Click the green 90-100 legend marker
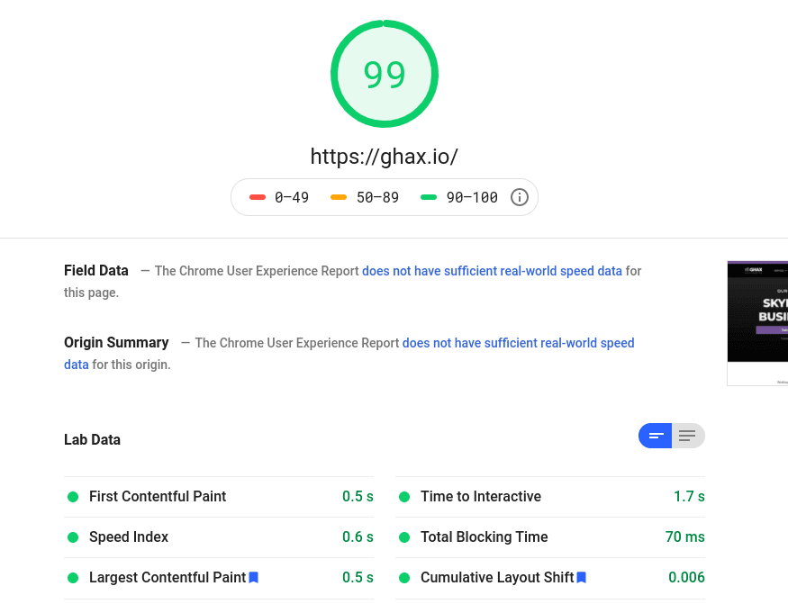This screenshot has height=604, width=788. coord(429,197)
